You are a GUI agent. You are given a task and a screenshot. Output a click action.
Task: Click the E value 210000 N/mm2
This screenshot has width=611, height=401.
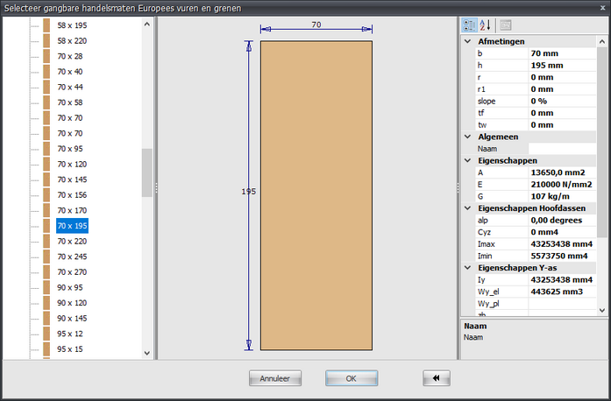pyautogui.click(x=562, y=185)
